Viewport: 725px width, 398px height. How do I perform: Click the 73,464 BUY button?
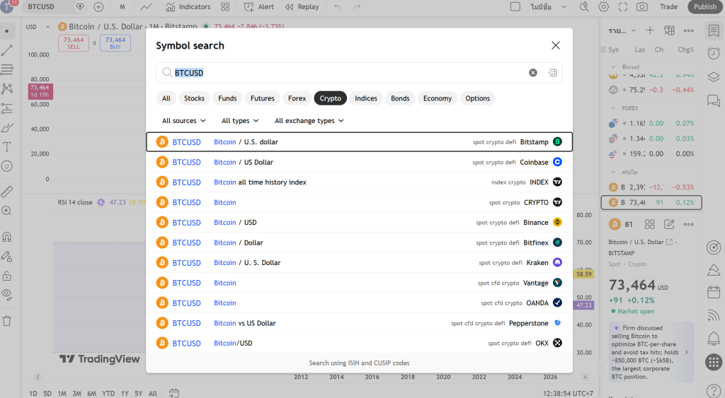(115, 43)
